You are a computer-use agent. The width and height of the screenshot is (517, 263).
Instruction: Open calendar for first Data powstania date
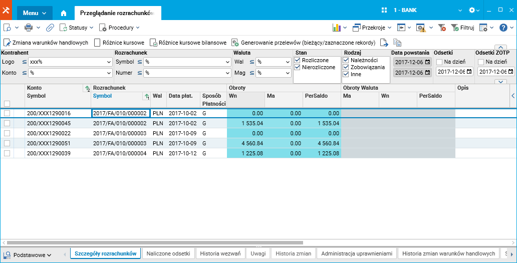tap(428, 62)
